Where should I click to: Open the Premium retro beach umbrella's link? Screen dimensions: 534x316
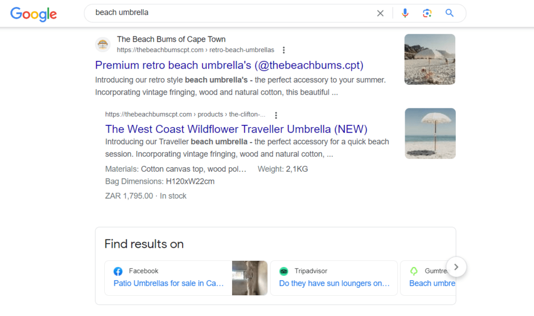228,65
